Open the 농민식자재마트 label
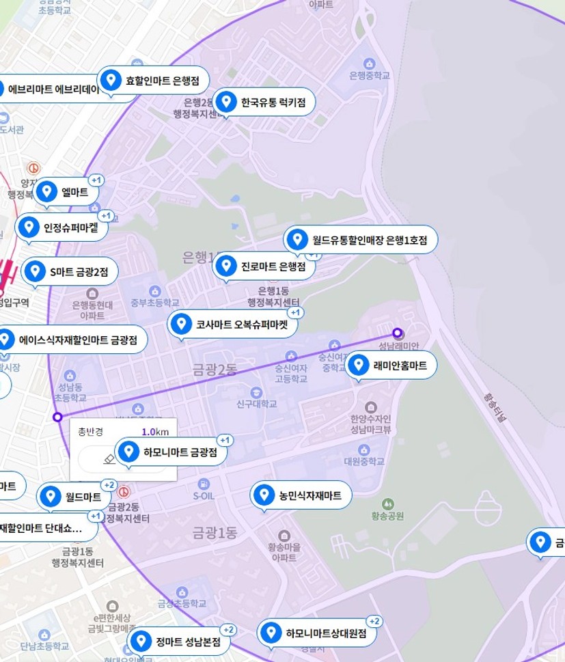This screenshot has height=662, width=565. tap(310, 495)
